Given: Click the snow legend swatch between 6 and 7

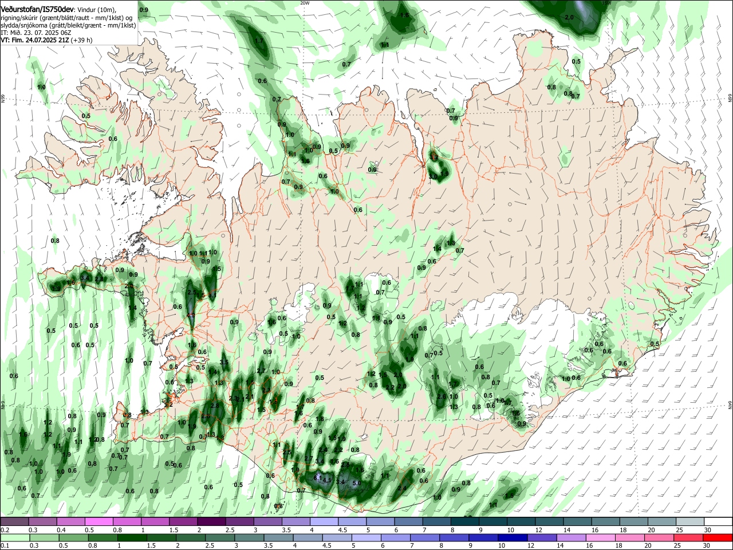Looking at the screenshot, I should coord(408,521).
